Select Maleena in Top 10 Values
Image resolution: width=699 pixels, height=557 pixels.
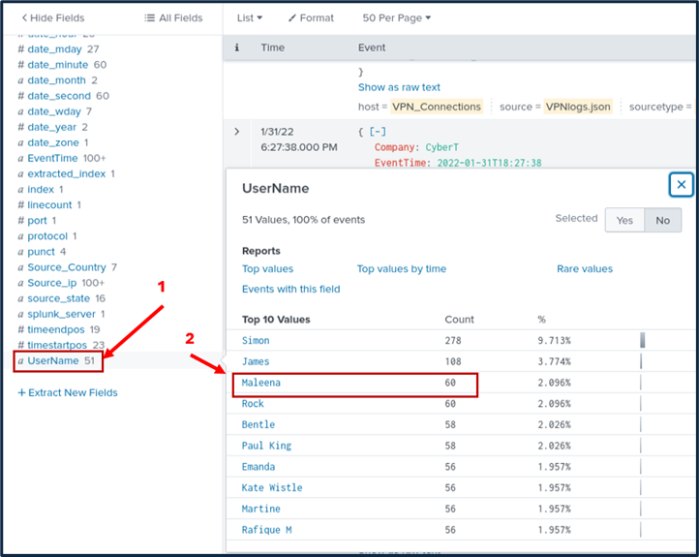pos(261,383)
